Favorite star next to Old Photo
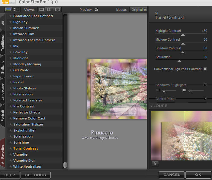Viewport: 212px width, 180px height. 11,70
